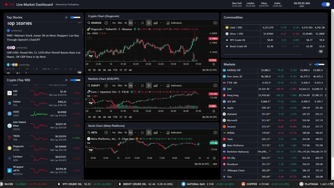Open Indicators on the META chart

[174, 133]
